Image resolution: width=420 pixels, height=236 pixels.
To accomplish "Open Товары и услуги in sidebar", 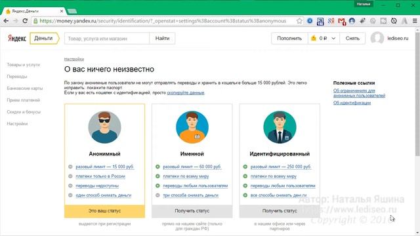I will coord(24,65).
